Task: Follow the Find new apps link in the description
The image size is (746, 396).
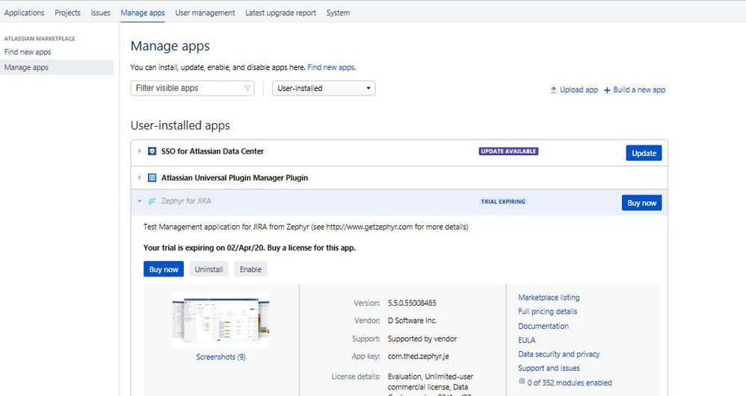Action: [331, 67]
